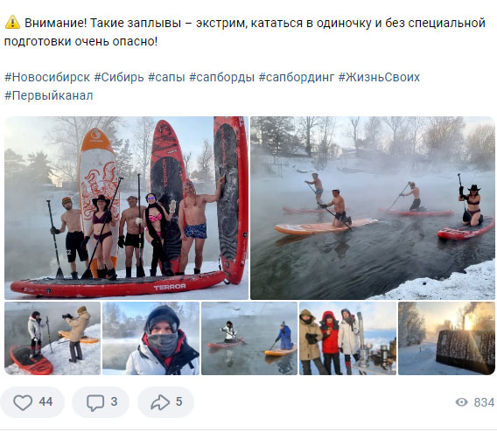497x439 pixels.
Task: Open the group photo with TERROR paddleboards
Action: click(127, 208)
